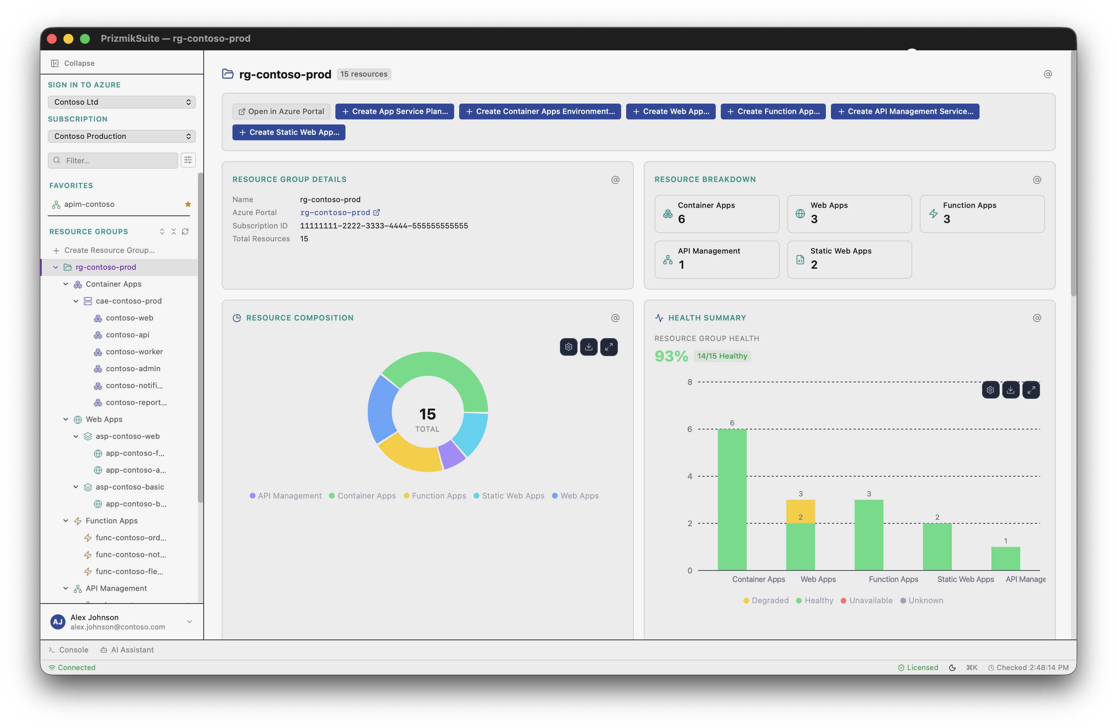
Task: Collapse the asp-contoso-web plan node
Action: 76,436
